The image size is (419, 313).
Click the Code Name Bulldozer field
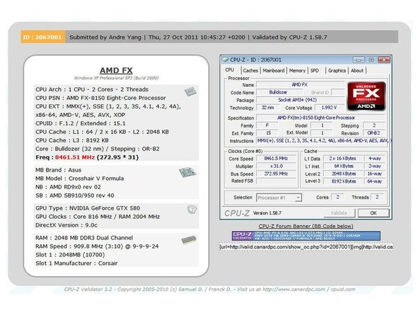pyautogui.click(x=278, y=92)
